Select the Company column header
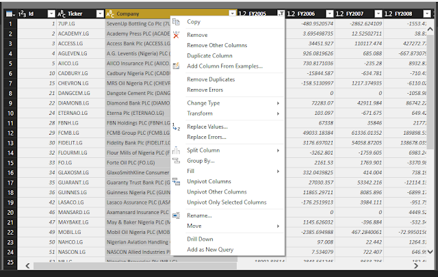The width and height of the screenshot is (438, 277). click(171, 14)
